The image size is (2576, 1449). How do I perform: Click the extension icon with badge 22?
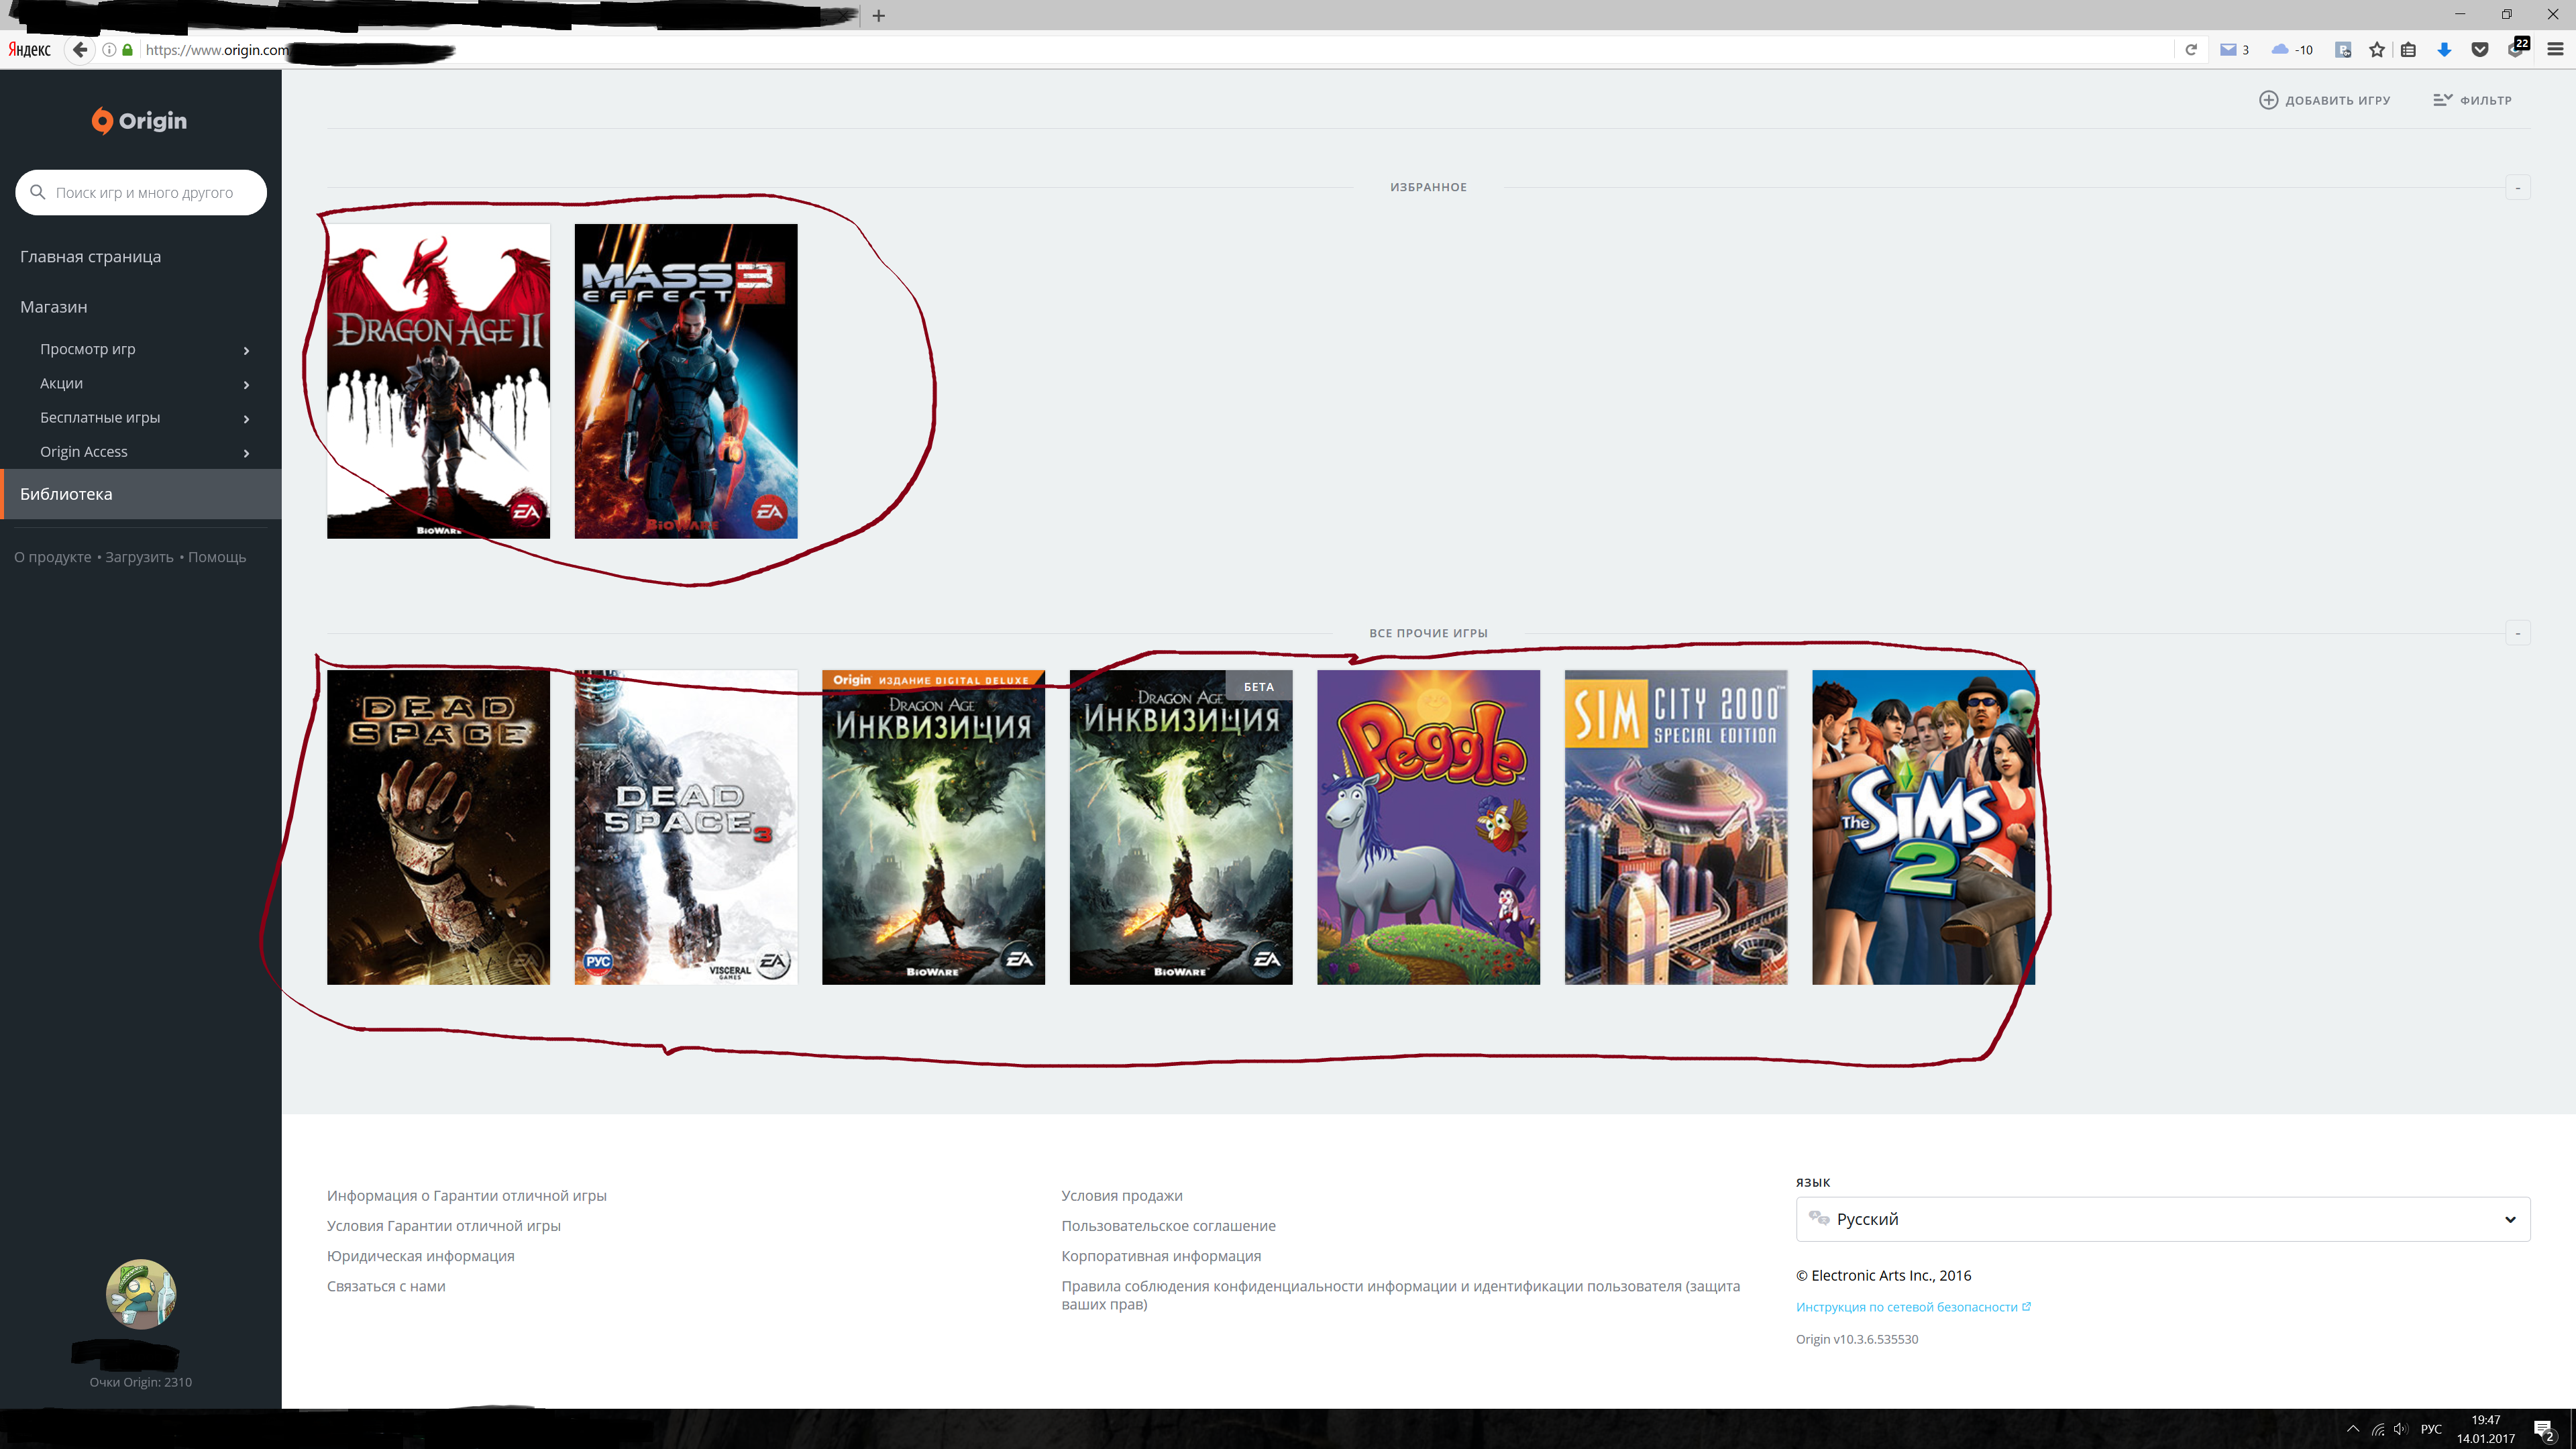click(2517, 48)
